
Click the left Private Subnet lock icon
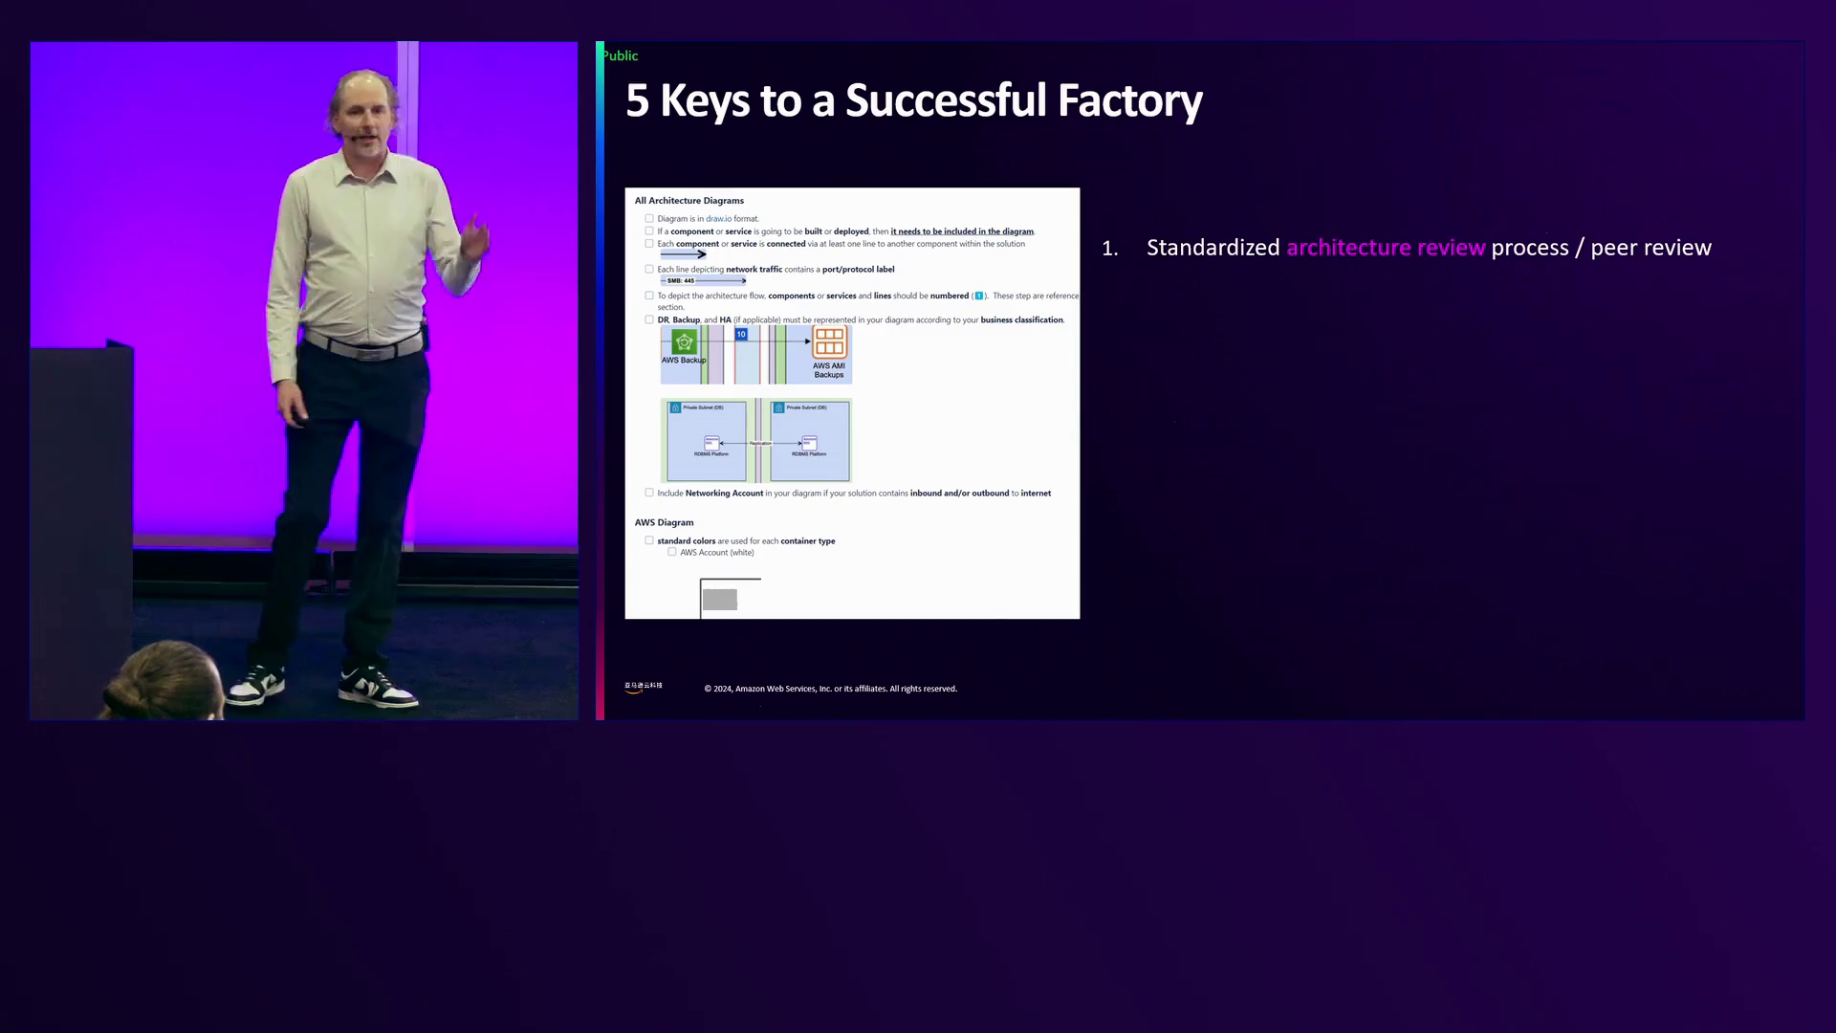coord(675,407)
